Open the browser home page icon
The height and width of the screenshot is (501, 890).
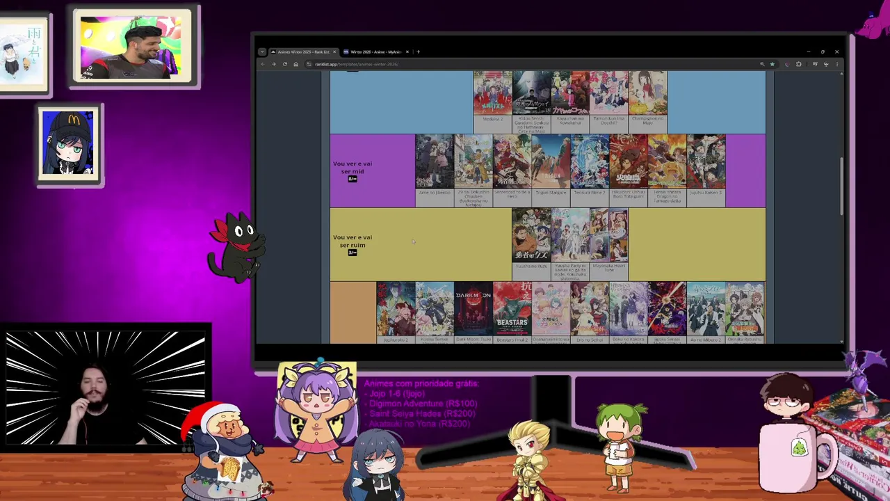point(296,64)
